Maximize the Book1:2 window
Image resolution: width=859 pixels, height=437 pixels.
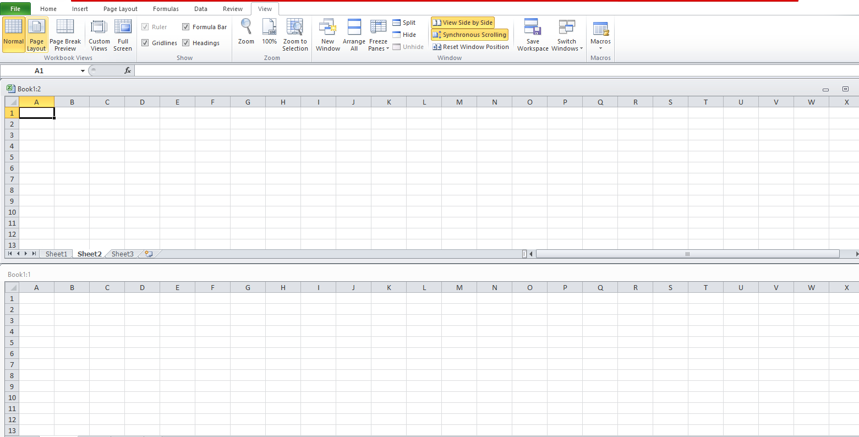[845, 89]
